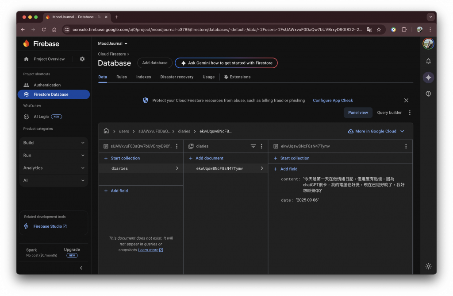
Task: Open the Usage tab
Action: (209, 77)
